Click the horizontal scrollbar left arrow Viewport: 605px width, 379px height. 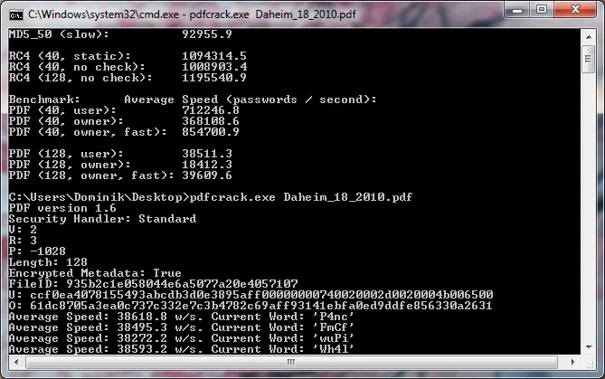click(16, 362)
